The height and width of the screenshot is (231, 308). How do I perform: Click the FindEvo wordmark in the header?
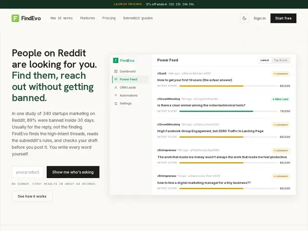(31, 18)
